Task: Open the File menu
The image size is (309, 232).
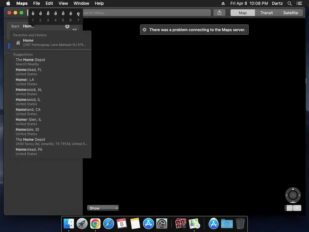Action: 37,3
